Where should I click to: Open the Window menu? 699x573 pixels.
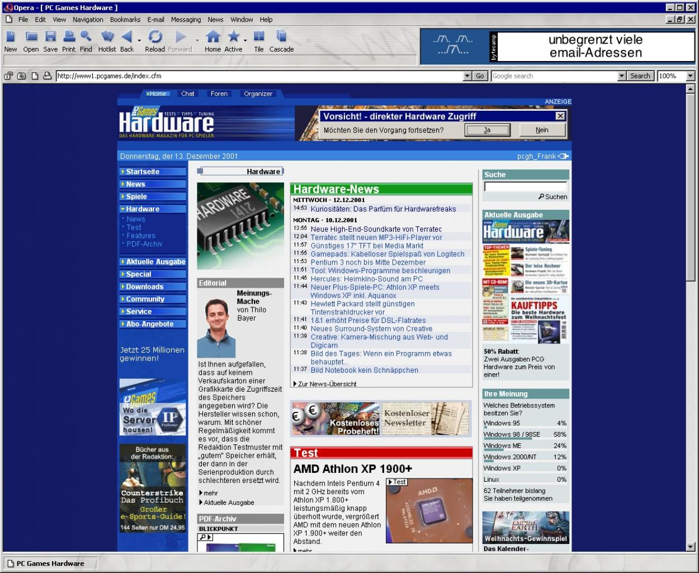pos(242,20)
